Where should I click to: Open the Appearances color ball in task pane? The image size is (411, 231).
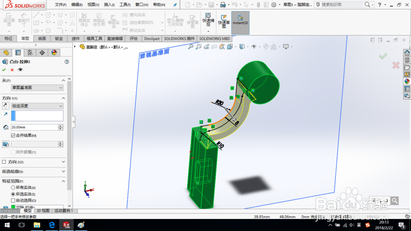(x=407, y=81)
